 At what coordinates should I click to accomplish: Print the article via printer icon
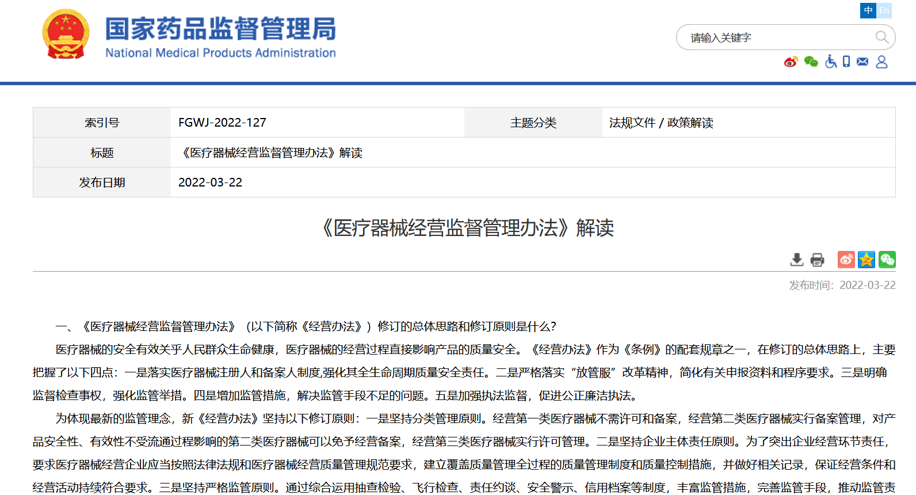(817, 260)
